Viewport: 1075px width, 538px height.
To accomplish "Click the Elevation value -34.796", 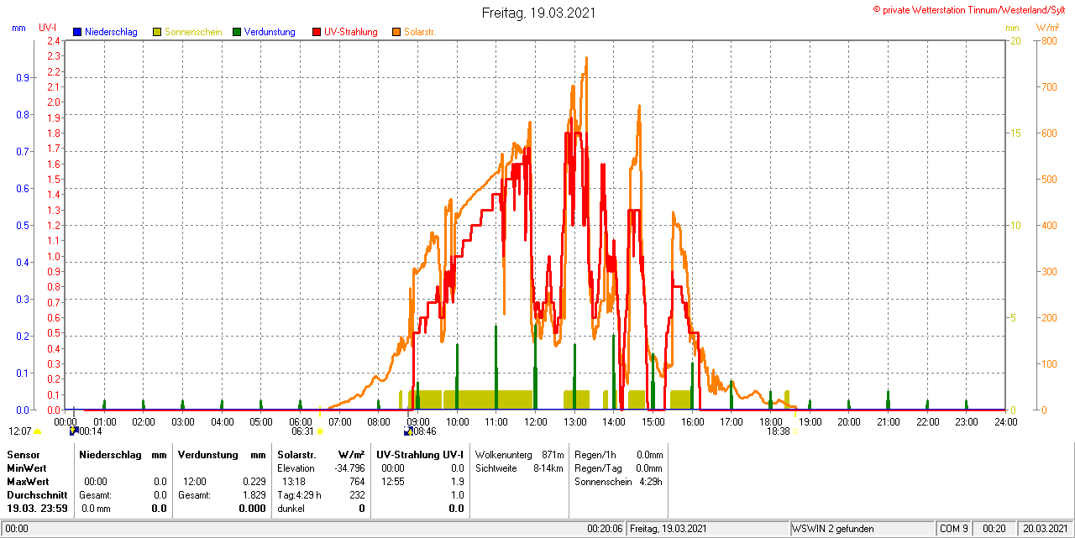I will coord(349,467).
